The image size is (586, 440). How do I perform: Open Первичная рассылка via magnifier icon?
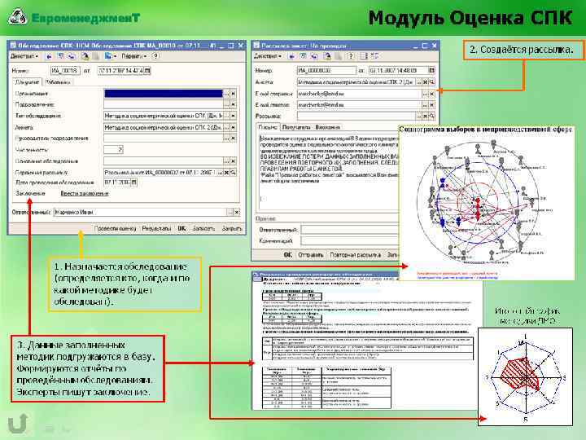click(x=234, y=173)
